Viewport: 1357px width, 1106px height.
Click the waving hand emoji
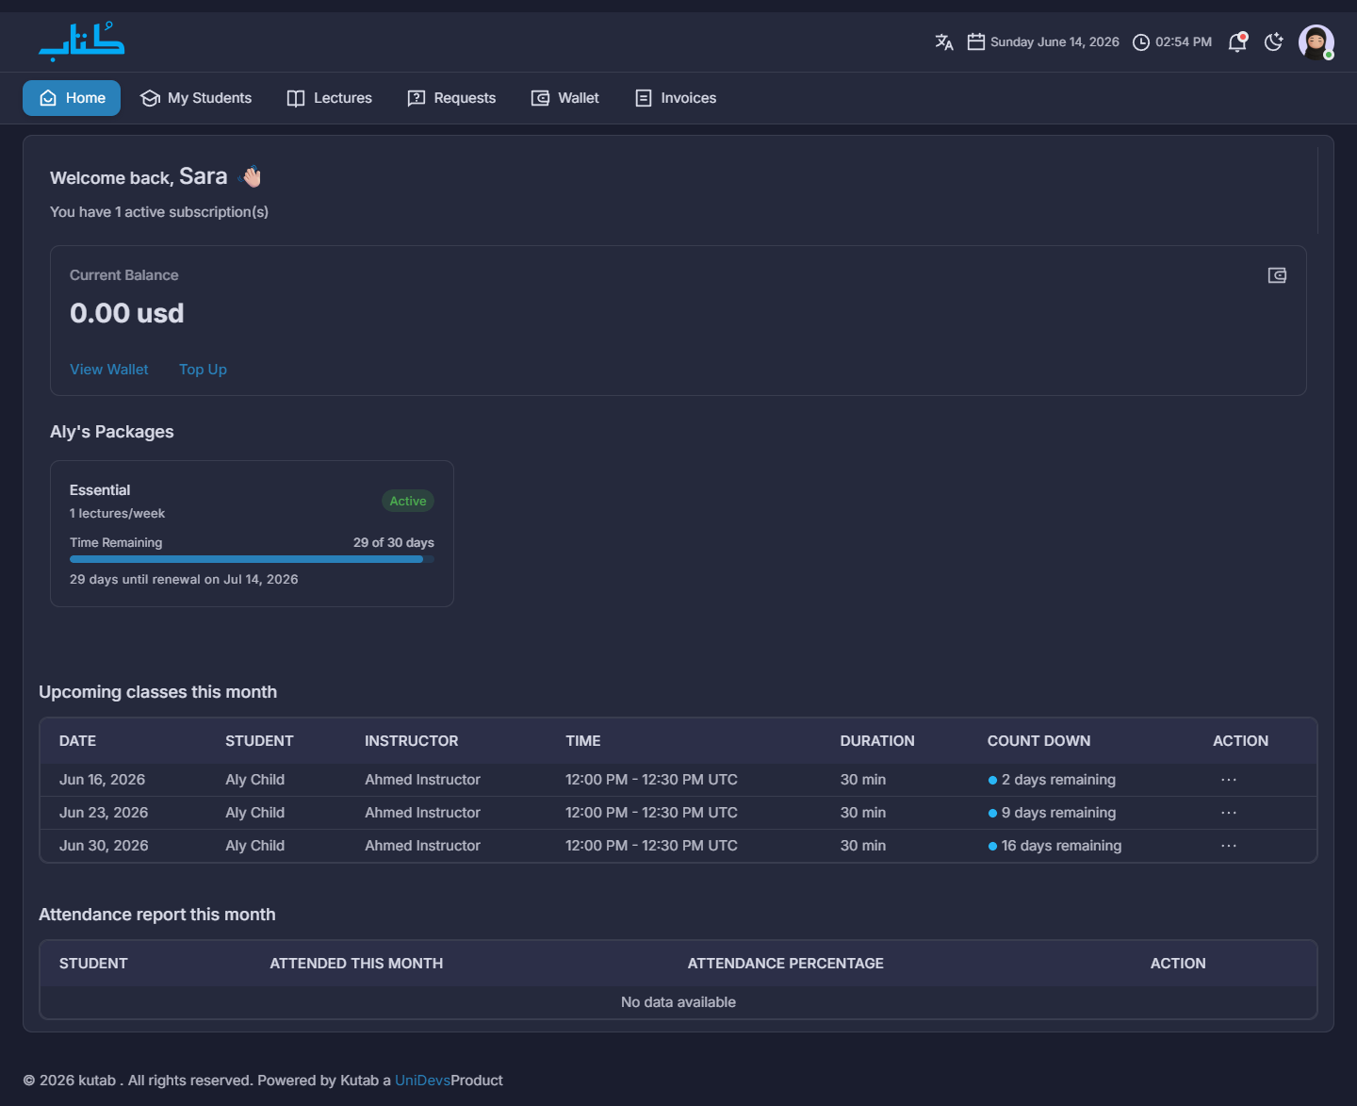click(x=252, y=176)
